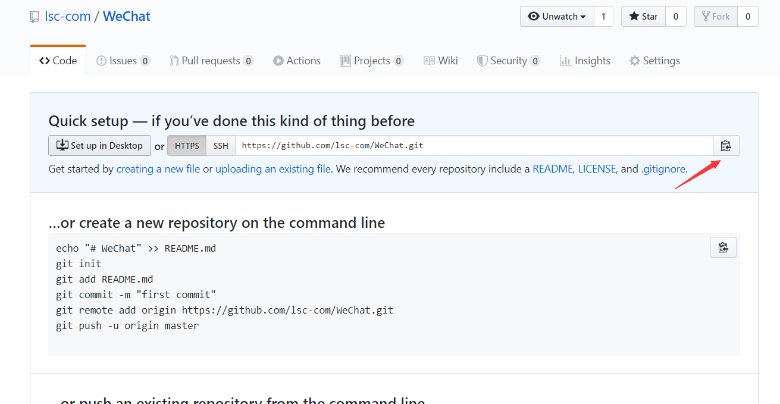Switch to the Code tab
This screenshot has height=404, width=780.
click(58, 61)
